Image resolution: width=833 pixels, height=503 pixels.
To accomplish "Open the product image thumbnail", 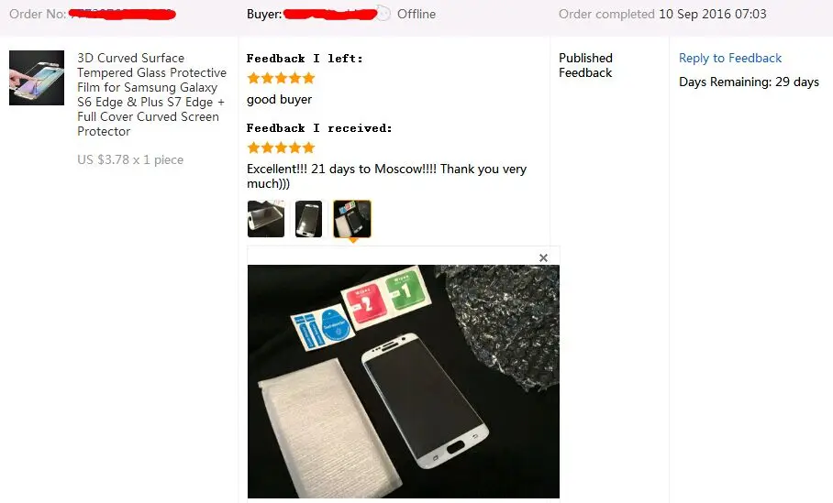I will tap(37, 78).
